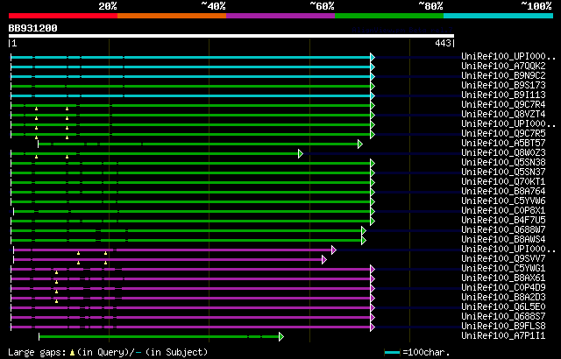Select the UniRef100_C0P8X1 label

tap(503, 211)
